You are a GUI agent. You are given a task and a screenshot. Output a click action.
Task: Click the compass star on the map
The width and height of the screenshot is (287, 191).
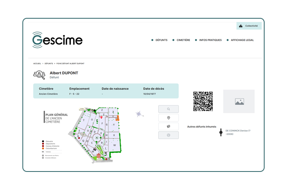pos(140,114)
